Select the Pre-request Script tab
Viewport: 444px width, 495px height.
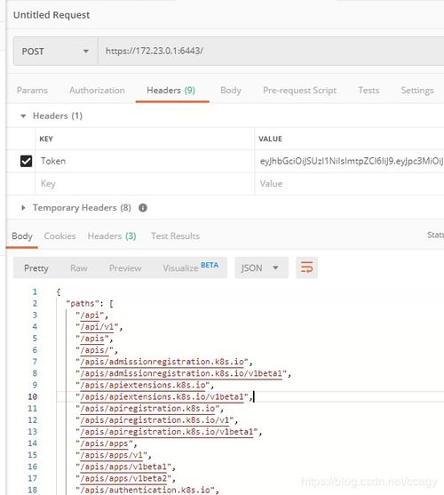click(299, 91)
